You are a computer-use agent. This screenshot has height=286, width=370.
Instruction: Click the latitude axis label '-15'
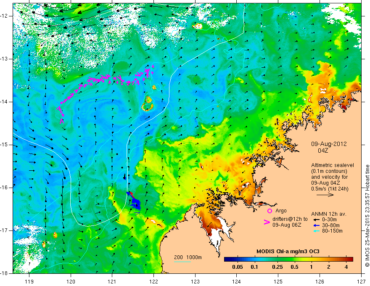5,145
